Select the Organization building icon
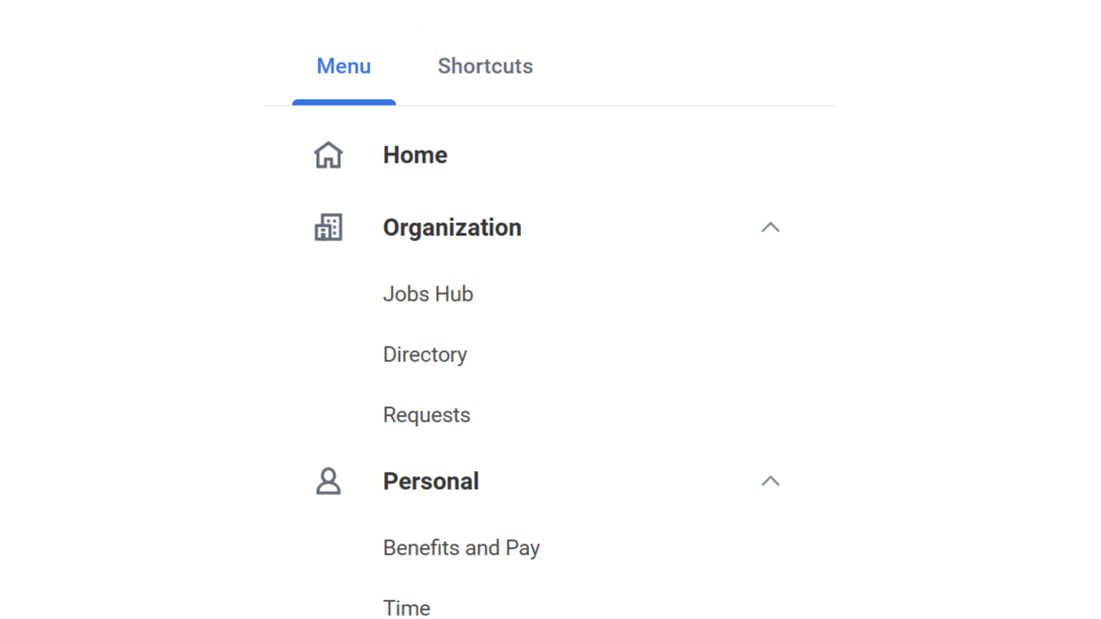 click(x=329, y=227)
